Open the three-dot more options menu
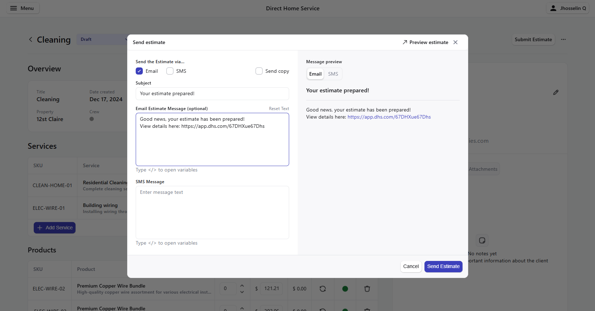Image resolution: width=595 pixels, height=311 pixels. point(563,39)
